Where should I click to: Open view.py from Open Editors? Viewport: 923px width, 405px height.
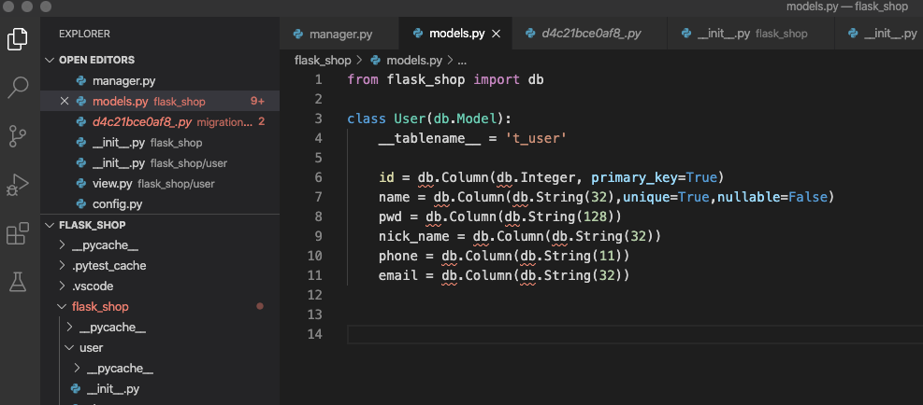tap(160, 184)
